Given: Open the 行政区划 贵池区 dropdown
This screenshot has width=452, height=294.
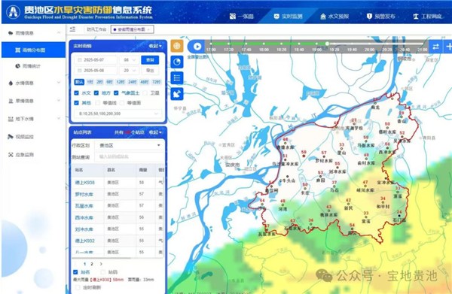Looking at the screenshot, I should click(x=130, y=146).
